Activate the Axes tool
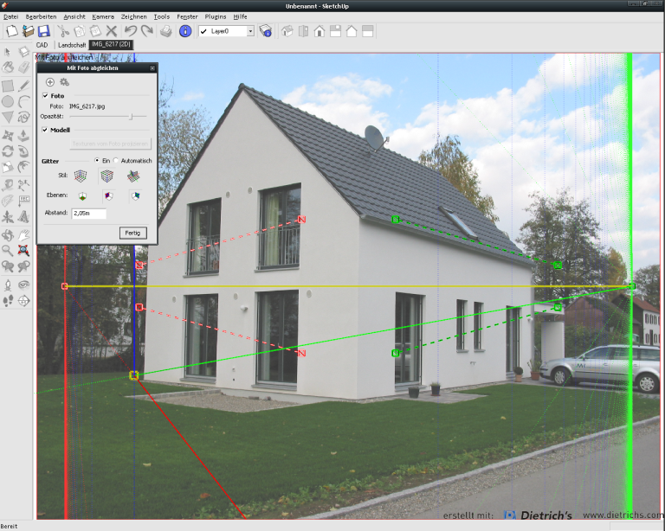Viewport: 665px width, 531px height. [x=7, y=217]
